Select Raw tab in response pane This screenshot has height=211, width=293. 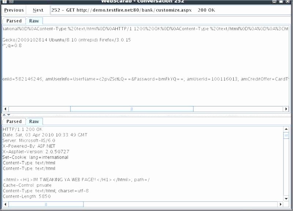(34, 121)
